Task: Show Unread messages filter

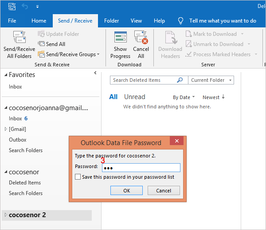Action: [x=135, y=97]
